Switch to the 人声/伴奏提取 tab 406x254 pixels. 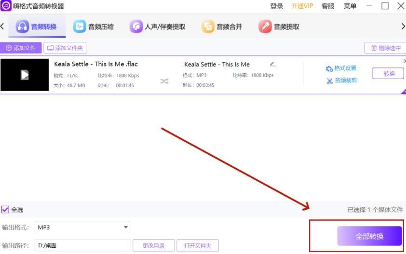pyautogui.click(x=158, y=27)
